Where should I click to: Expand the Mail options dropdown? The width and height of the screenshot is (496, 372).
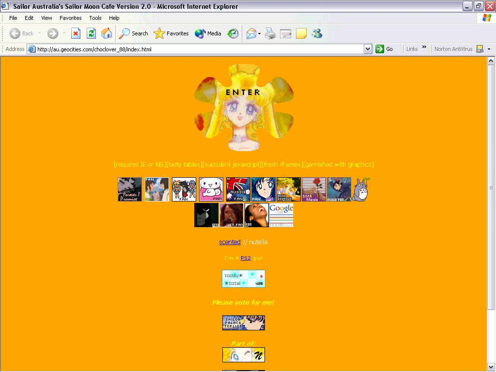[x=260, y=33]
